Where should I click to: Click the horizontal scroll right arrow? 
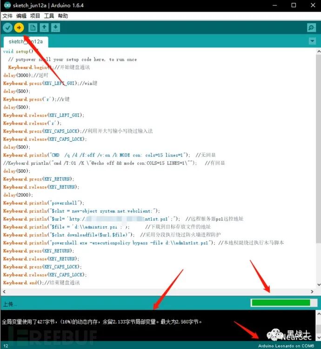pos(312,291)
